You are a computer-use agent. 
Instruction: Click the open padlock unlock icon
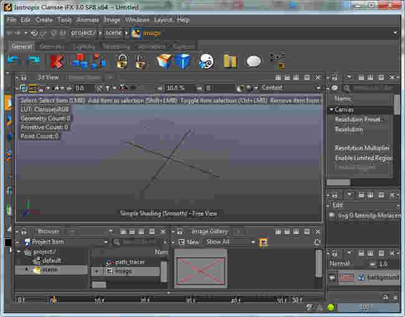141,61
